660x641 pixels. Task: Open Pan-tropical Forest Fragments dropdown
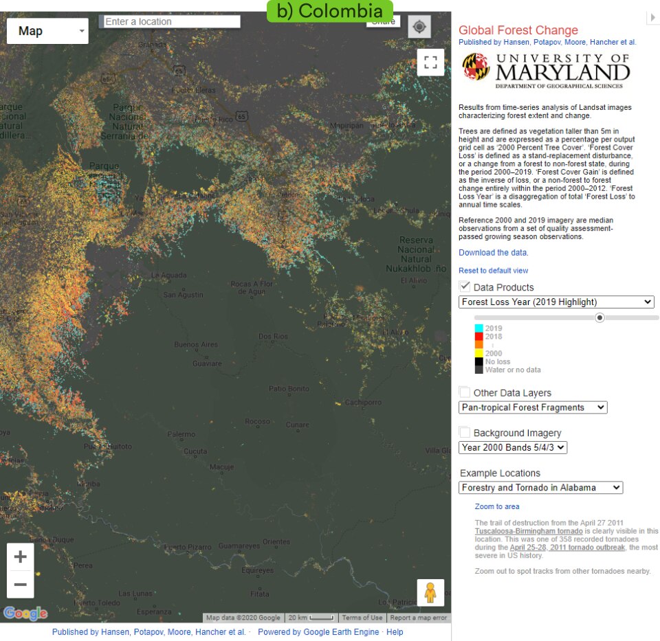pyautogui.click(x=533, y=407)
